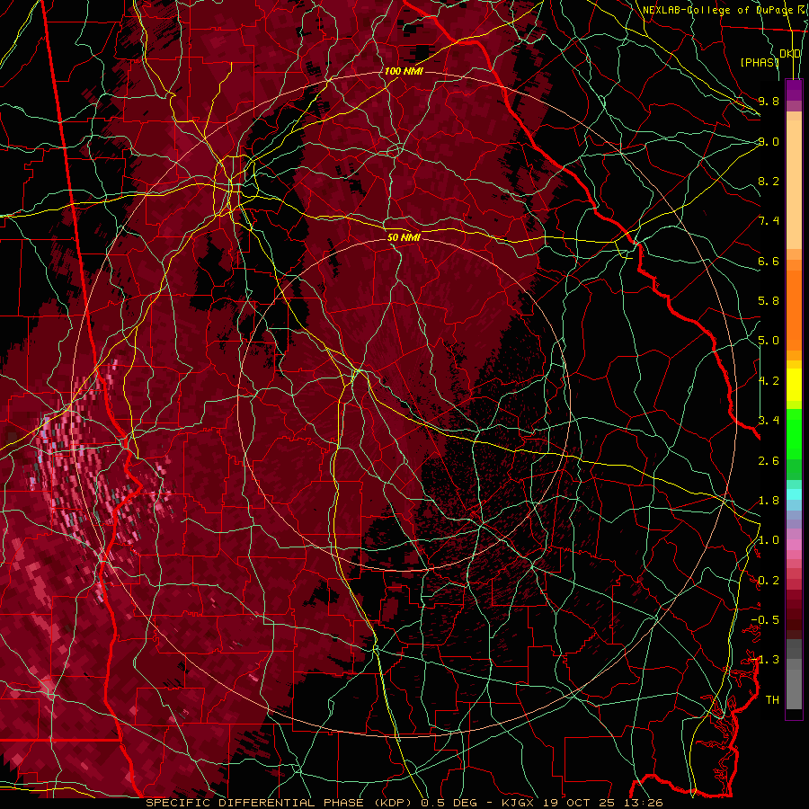Screen dimensions: 809x809
Task: Click the '1.8' value on the color scale
Action: point(769,501)
